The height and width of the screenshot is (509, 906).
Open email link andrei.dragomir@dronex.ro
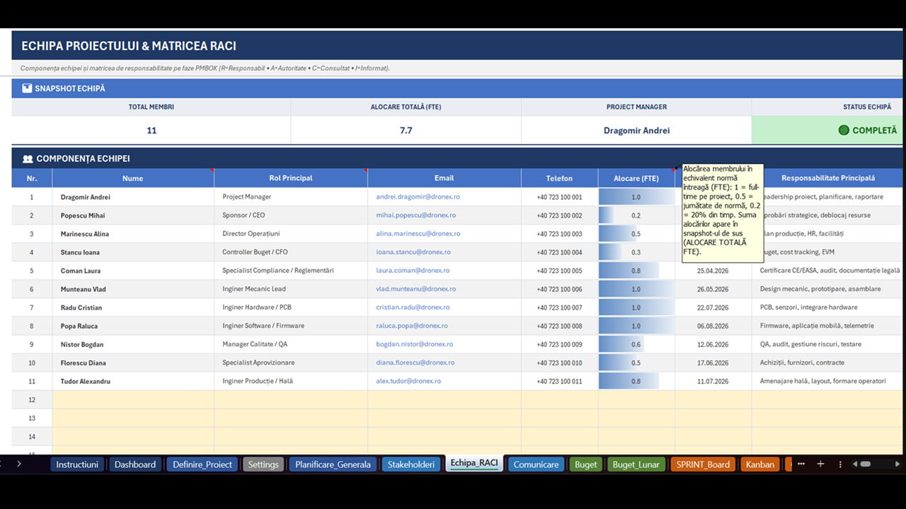418,197
